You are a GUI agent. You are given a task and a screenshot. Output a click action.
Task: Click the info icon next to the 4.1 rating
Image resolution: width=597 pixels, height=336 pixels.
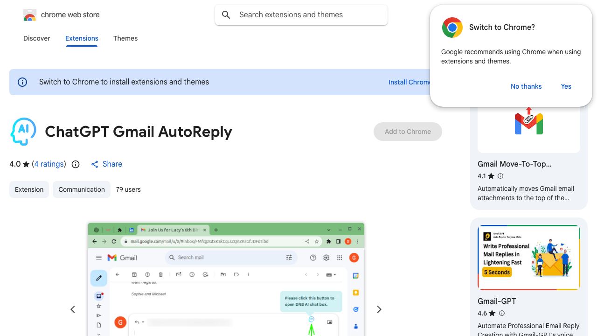coord(500,176)
